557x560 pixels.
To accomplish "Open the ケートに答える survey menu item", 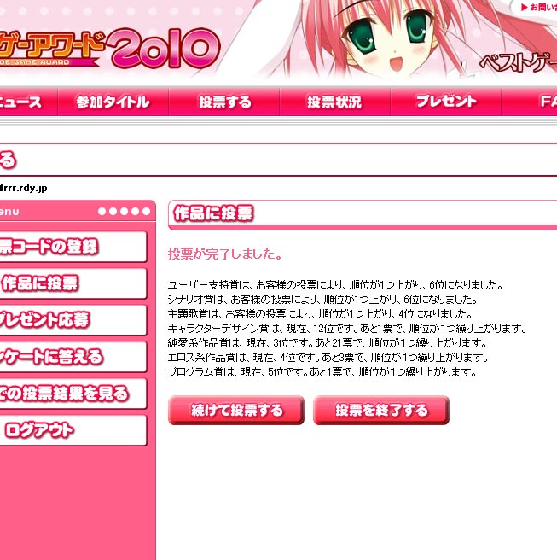I will point(73,357).
